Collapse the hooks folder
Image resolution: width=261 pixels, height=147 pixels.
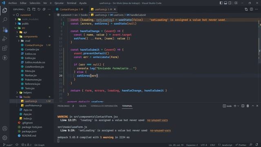coord(17,97)
